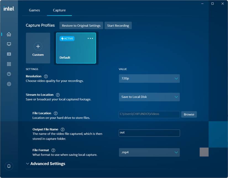
Task: Select the Capture tab
Action: 59,10
